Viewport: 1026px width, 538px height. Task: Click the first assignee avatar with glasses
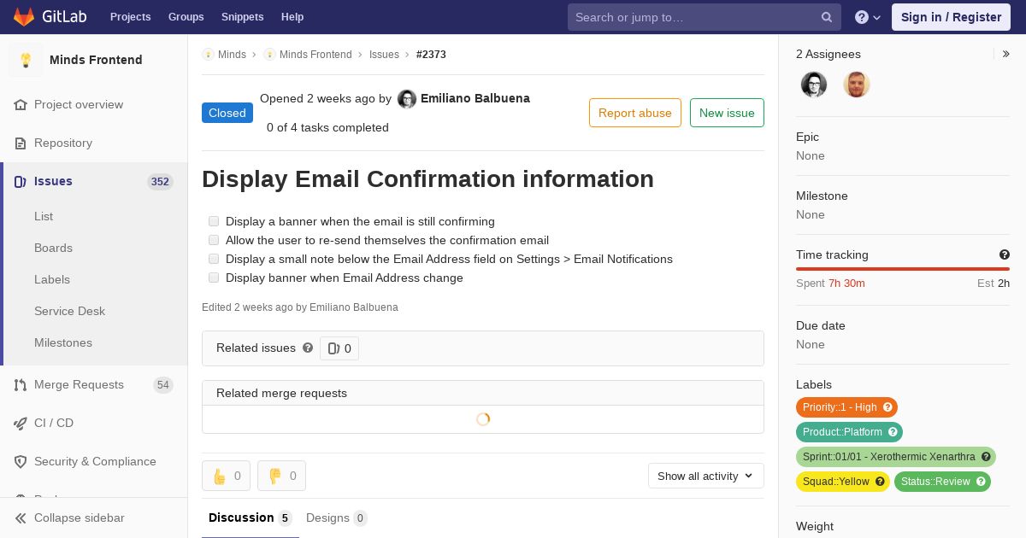tap(814, 85)
